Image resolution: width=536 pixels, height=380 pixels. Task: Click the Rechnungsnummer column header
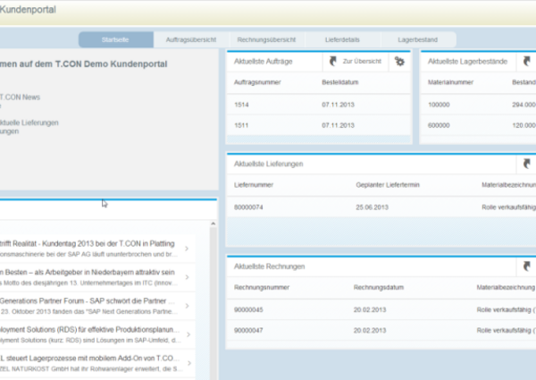pyautogui.click(x=262, y=287)
